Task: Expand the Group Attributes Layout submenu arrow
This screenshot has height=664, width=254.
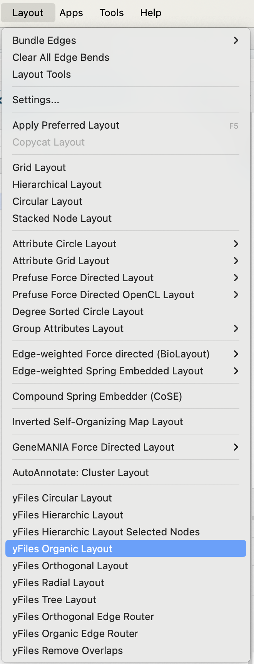Action: (x=236, y=329)
